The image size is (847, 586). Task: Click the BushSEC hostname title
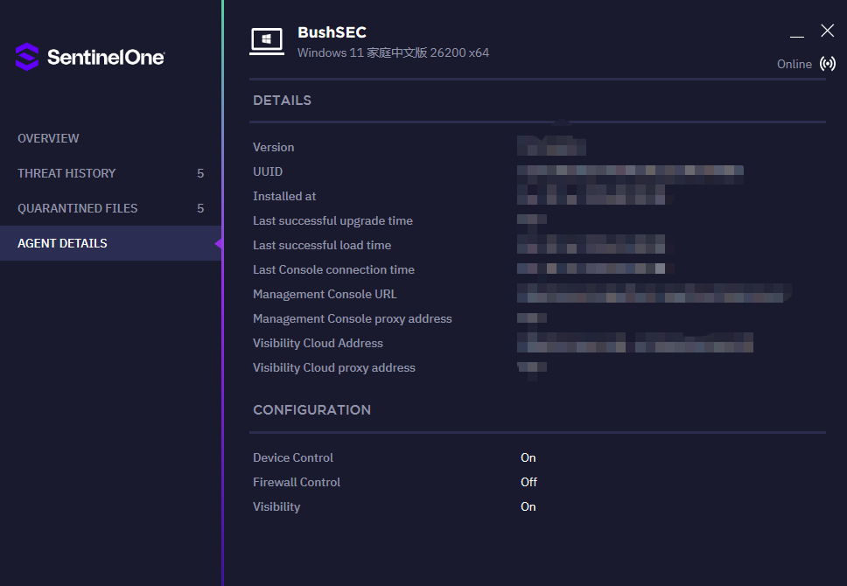(332, 32)
